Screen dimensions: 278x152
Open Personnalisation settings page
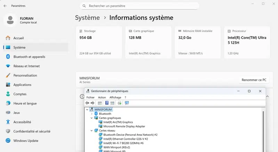(25, 75)
